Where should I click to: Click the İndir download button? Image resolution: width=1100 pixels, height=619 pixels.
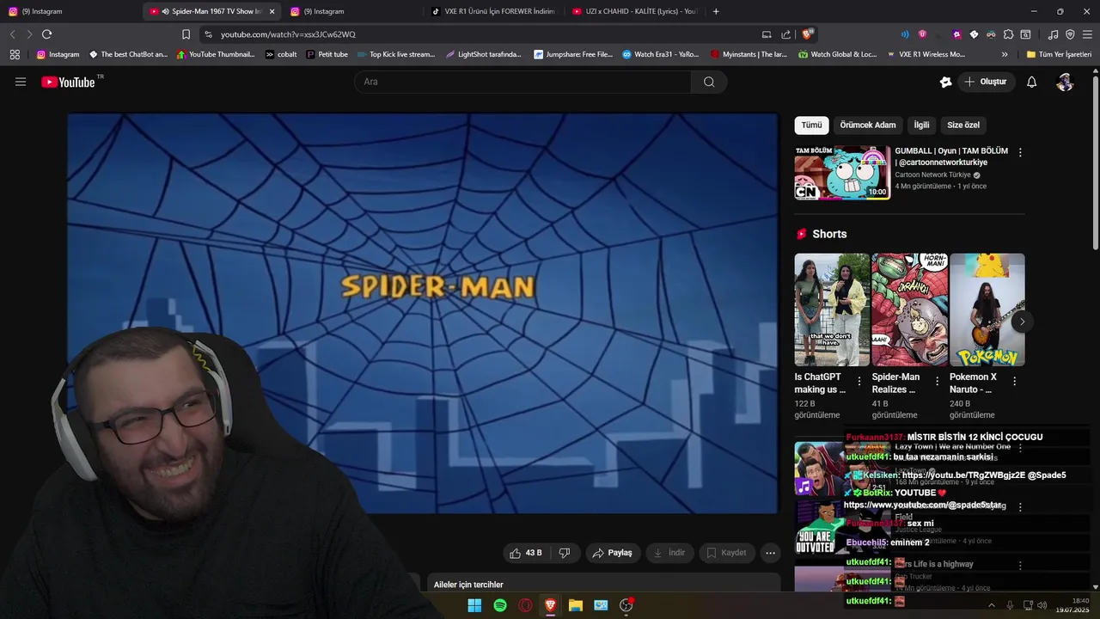tap(669, 553)
